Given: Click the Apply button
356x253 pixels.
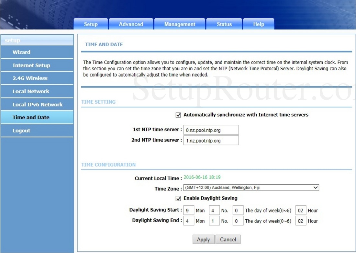Looking at the screenshot, I should [x=204, y=239].
